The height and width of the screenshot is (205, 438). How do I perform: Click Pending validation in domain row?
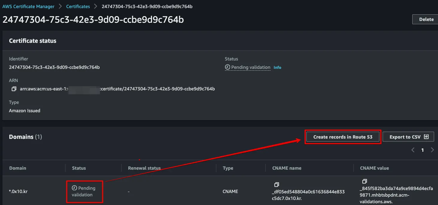pyautogui.click(x=84, y=191)
